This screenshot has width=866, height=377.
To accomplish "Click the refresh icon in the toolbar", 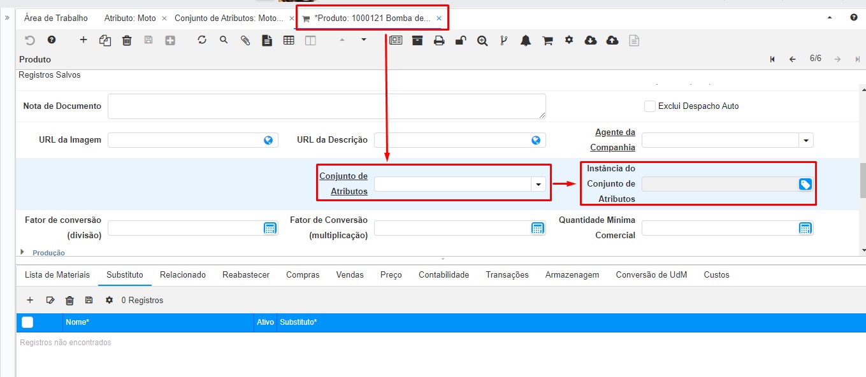I will (x=202, y=40).
